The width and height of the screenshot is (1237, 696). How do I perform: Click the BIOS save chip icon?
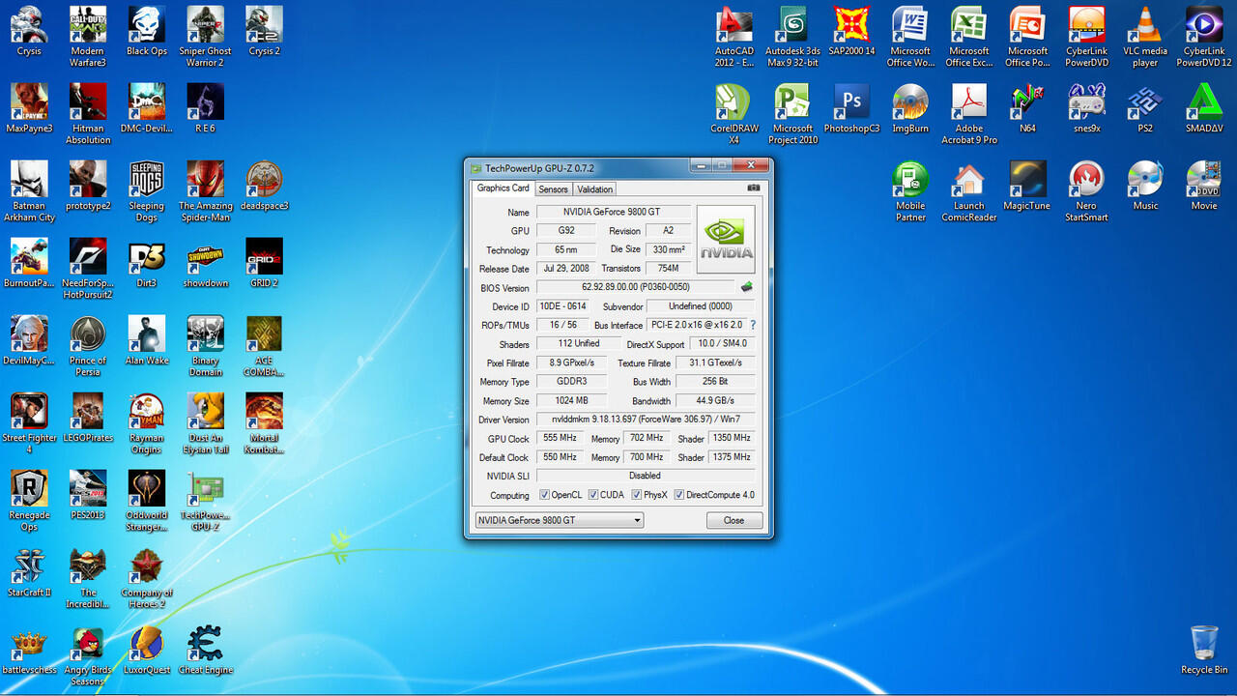point(747,287)
